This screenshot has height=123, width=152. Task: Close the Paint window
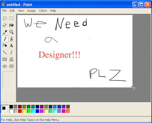pos(148,5)
